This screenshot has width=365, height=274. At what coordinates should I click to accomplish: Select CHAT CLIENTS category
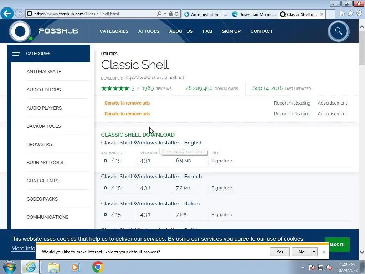coord(42,181)
